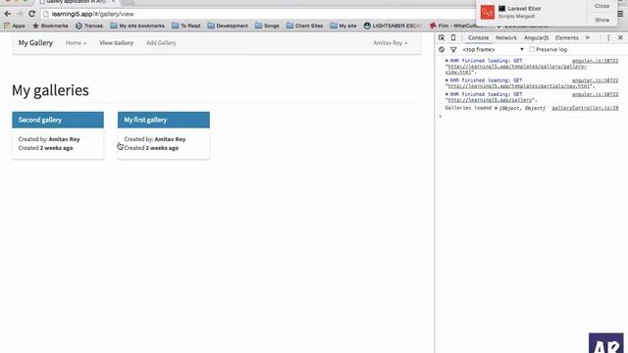Activate the DevTools inspect element icon
The height and width of the screenshot is (353, 628).
coord(442,37)
